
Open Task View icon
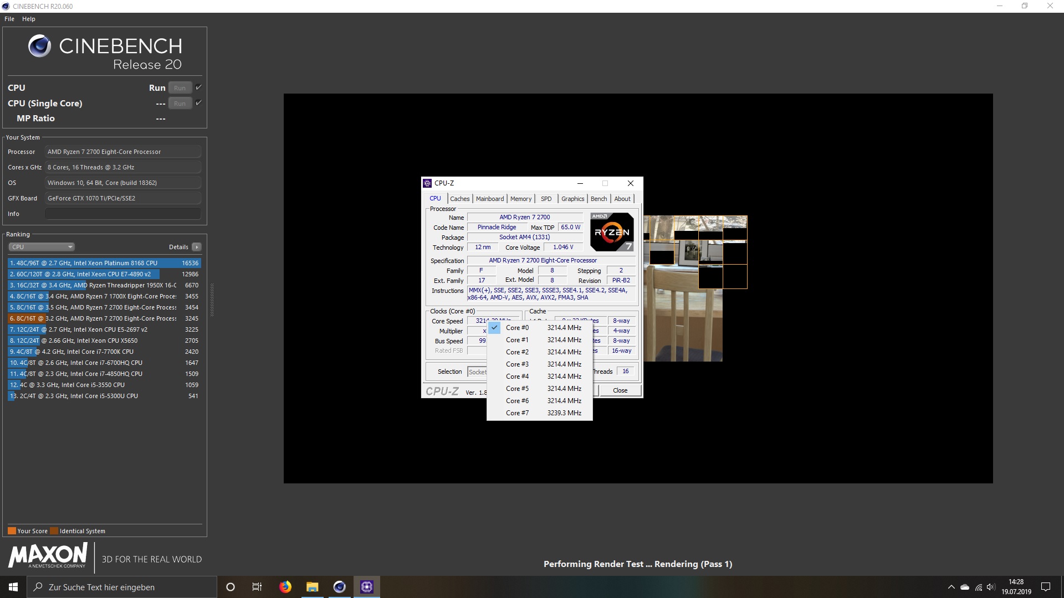pos(257,587)
